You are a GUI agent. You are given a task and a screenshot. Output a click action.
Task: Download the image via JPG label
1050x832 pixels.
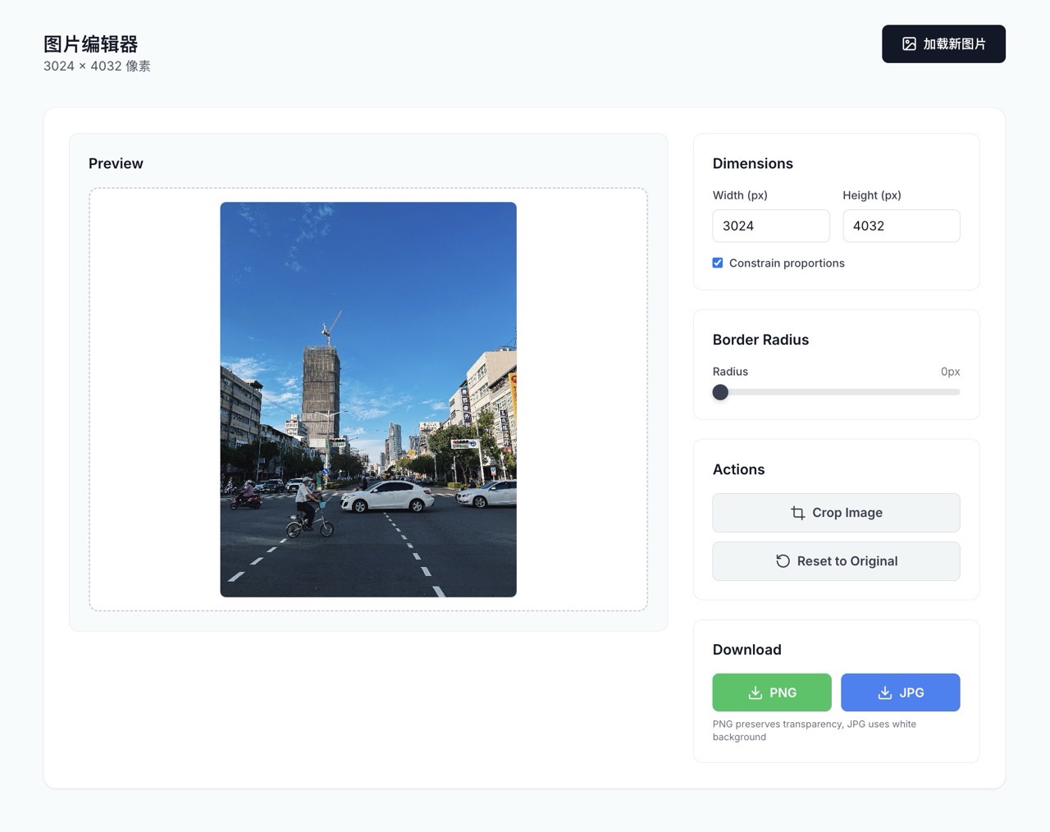911,693
